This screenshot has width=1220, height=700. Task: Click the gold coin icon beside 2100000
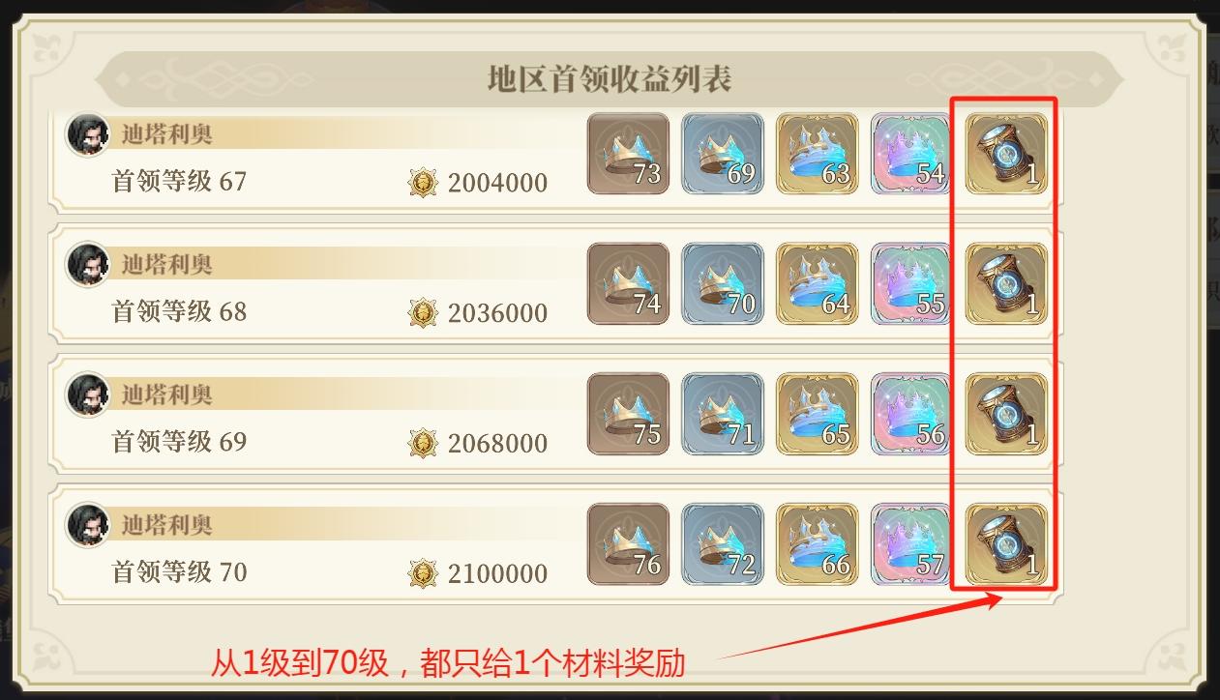(423, 573)
